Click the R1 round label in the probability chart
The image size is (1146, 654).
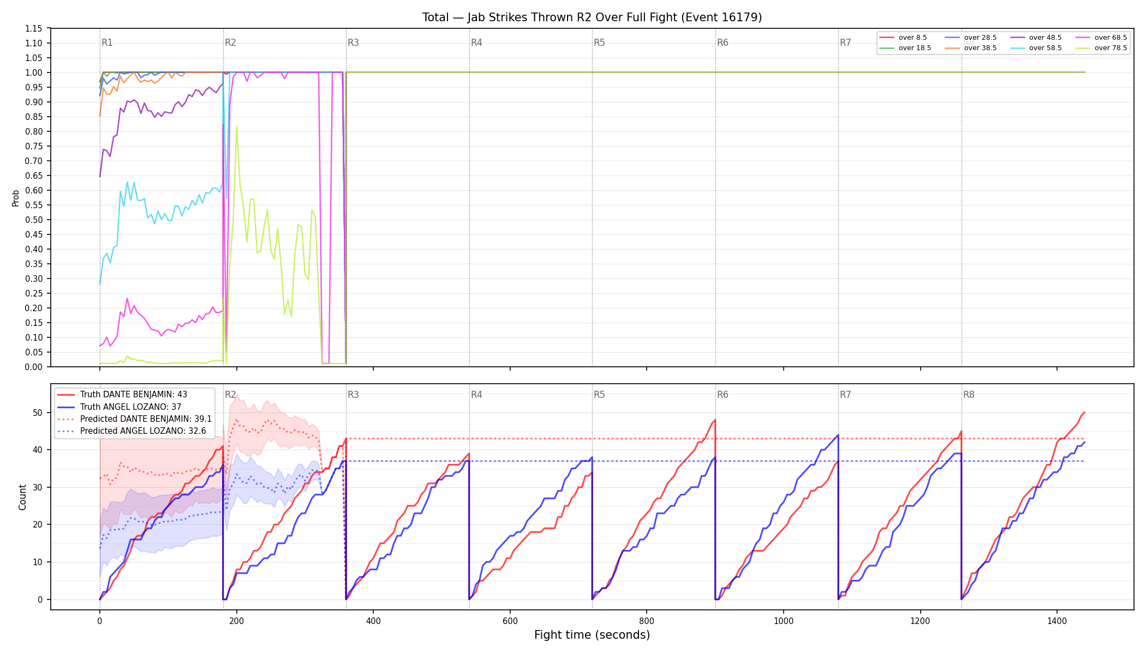[107, 43]
